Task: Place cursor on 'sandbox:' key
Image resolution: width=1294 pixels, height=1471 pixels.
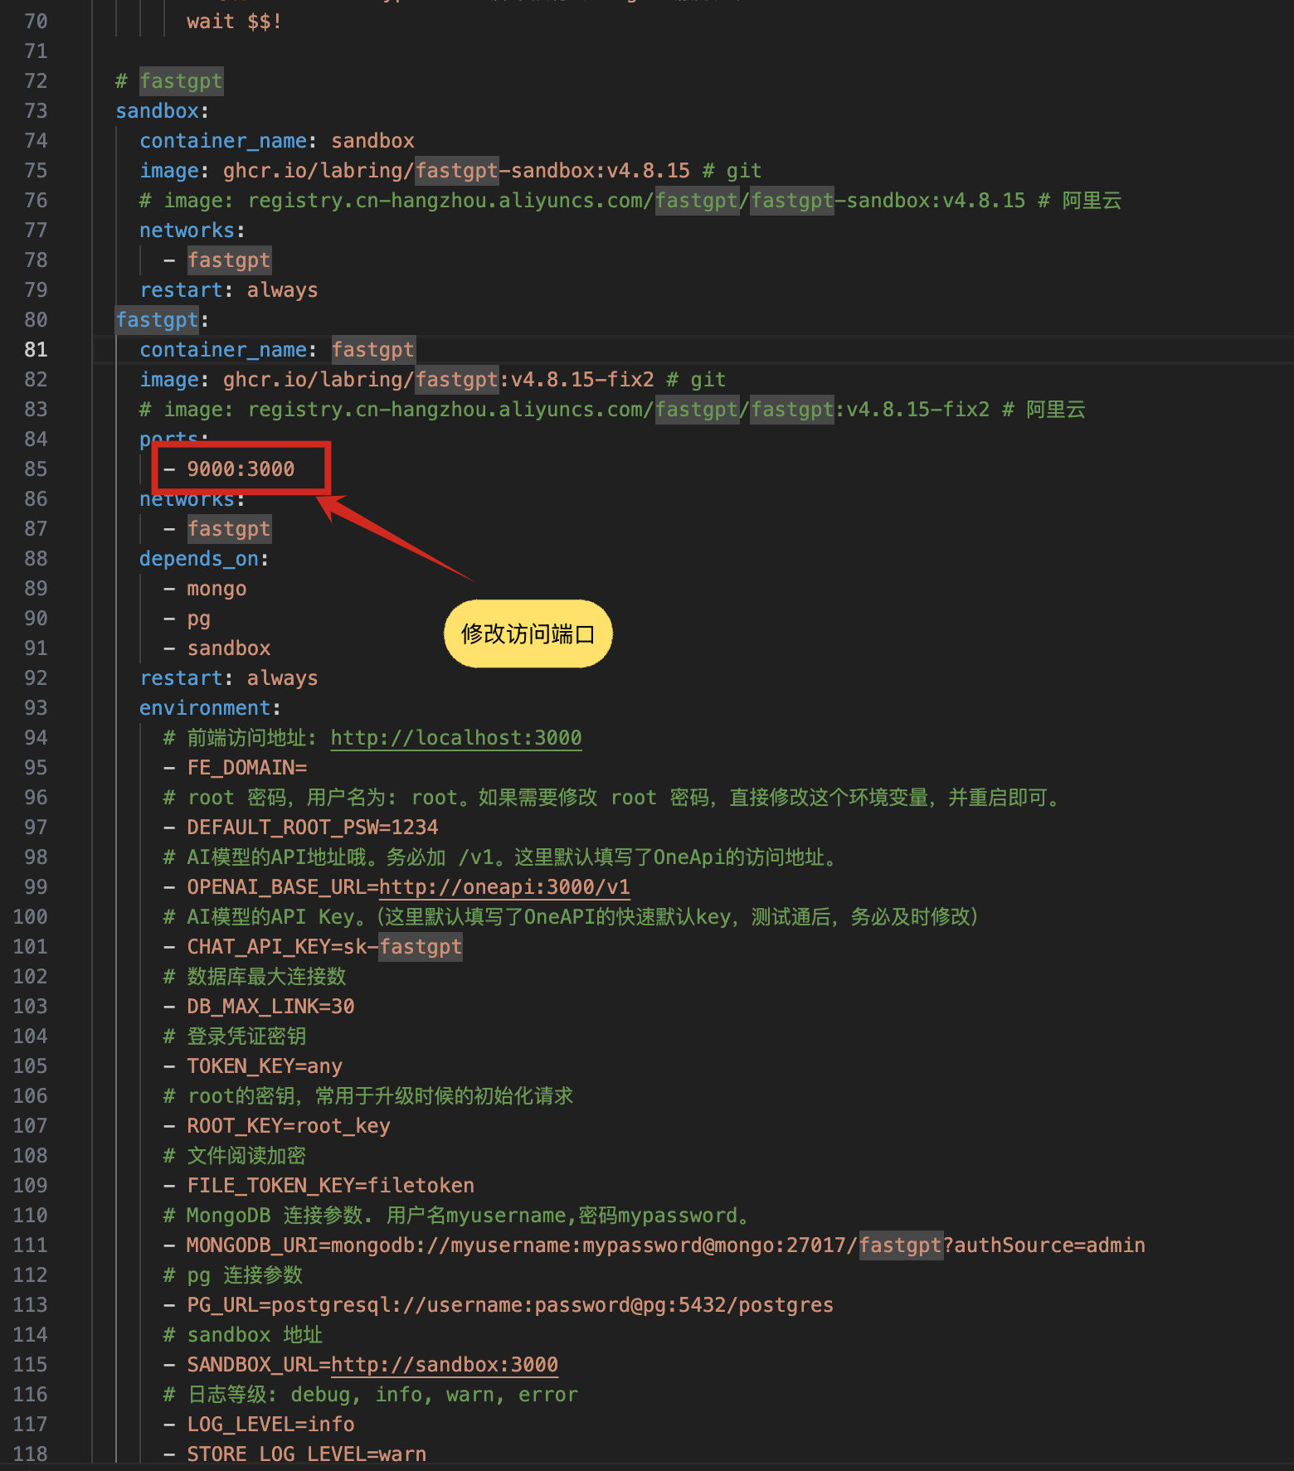Action: click(163, 111)
